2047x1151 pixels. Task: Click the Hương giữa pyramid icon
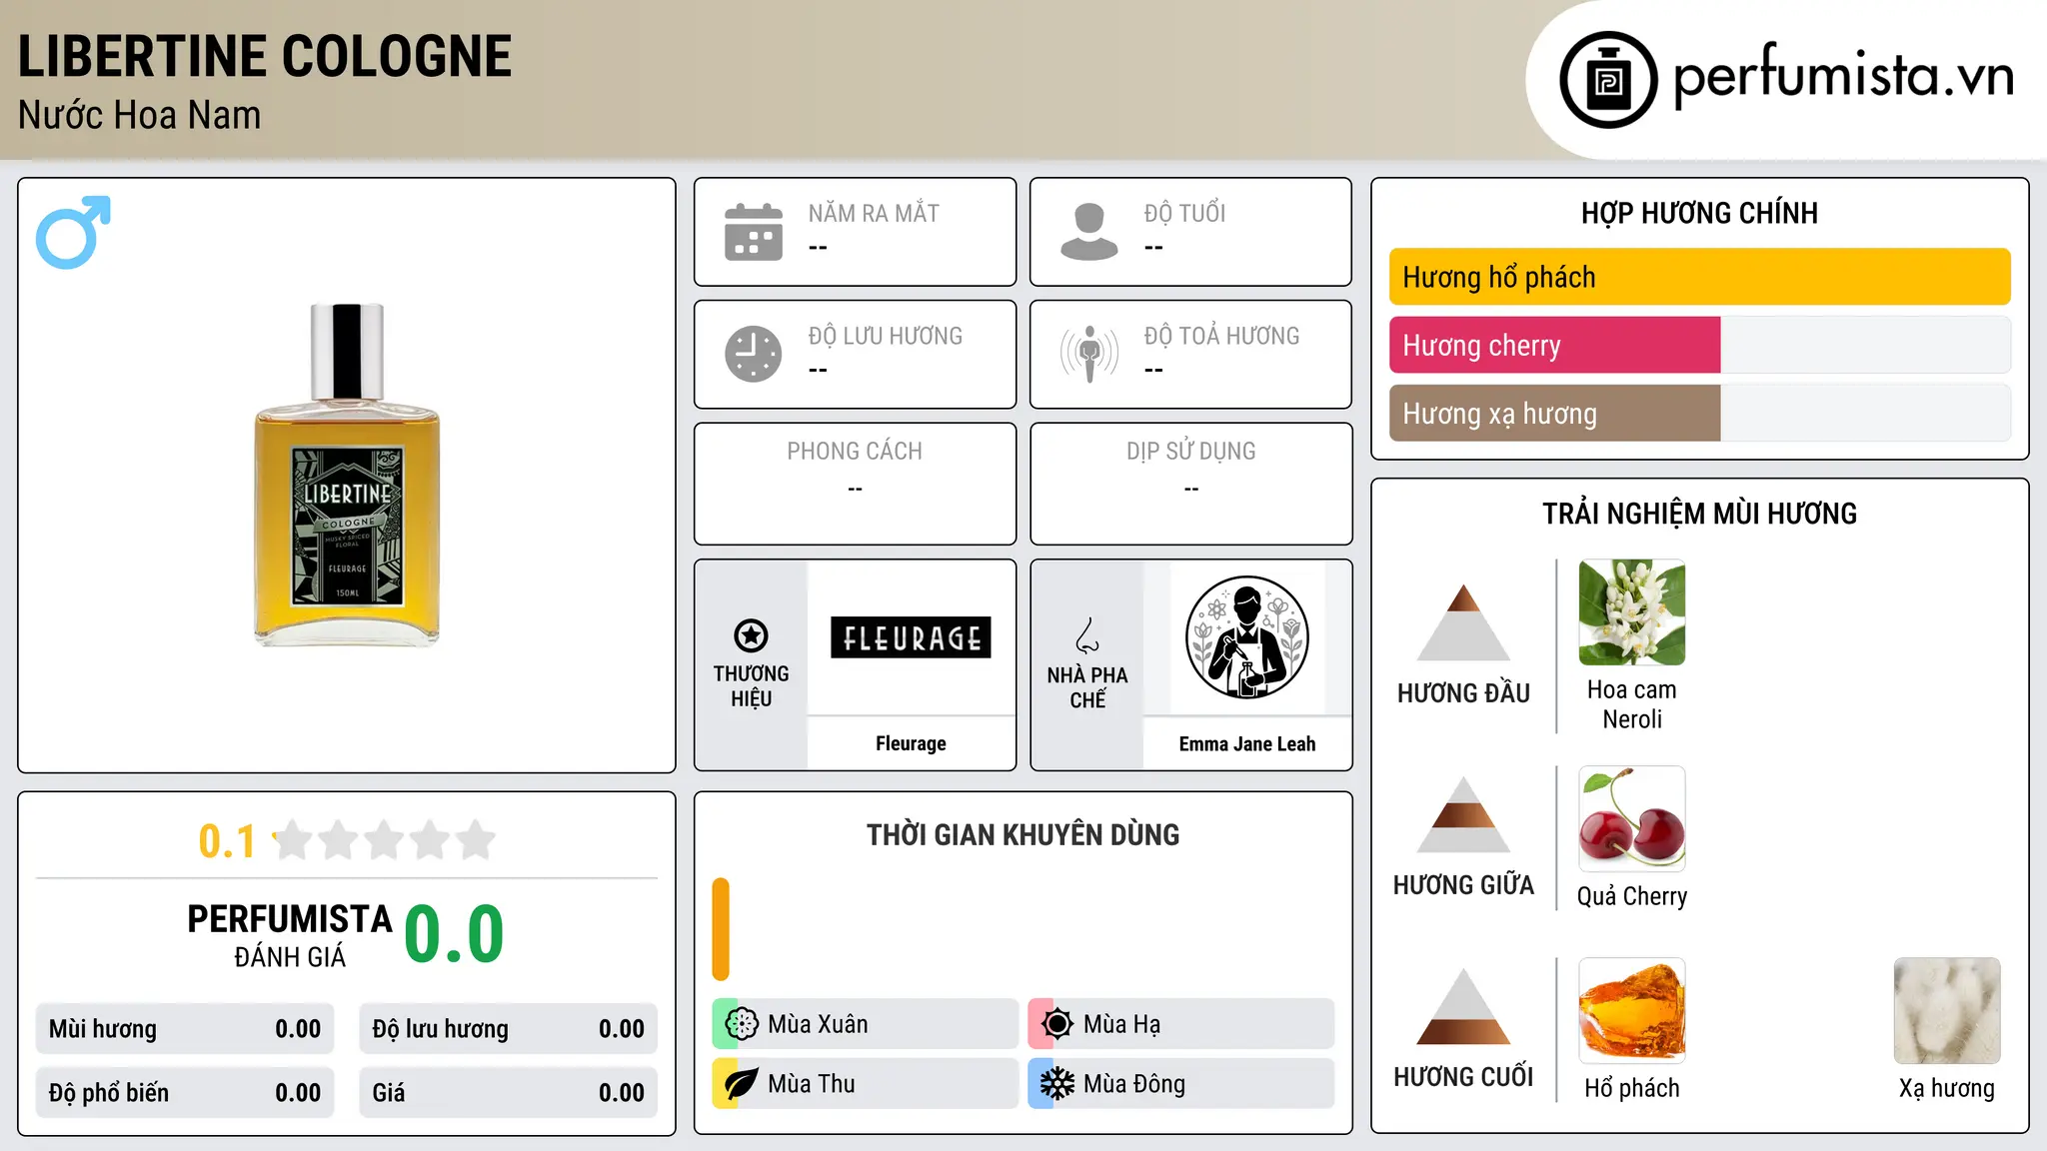[x=1463, y=814]
